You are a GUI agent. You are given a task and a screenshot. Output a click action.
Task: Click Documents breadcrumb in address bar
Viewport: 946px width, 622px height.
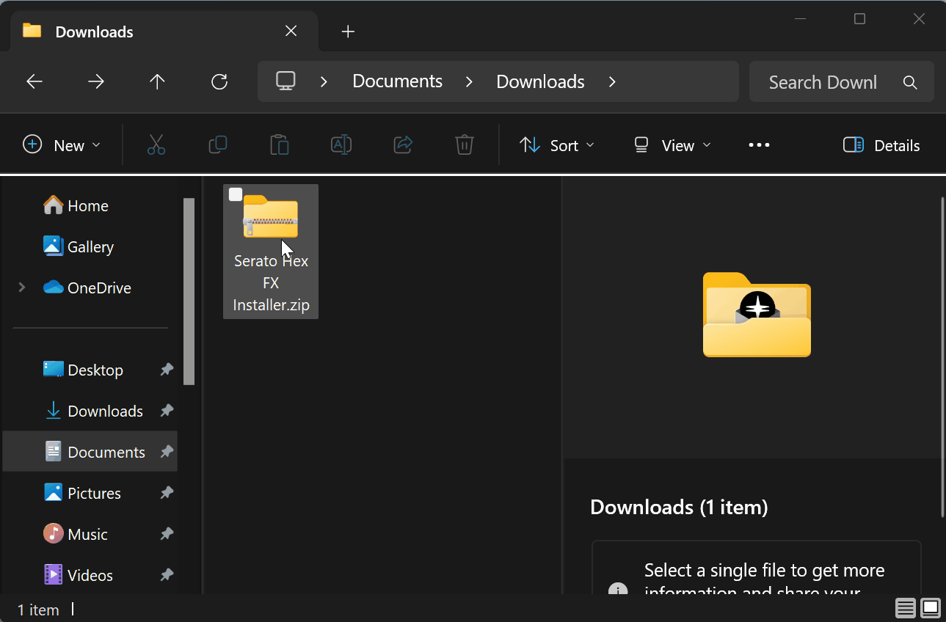[x=397, y=81]
